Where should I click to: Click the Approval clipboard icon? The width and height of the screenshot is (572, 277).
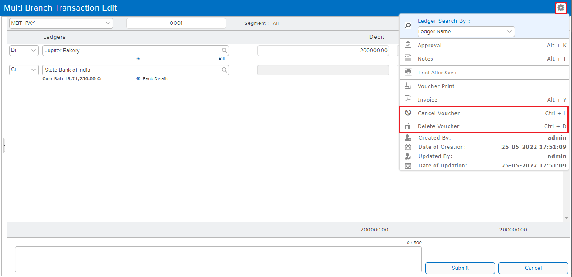(x=408, y=45)
